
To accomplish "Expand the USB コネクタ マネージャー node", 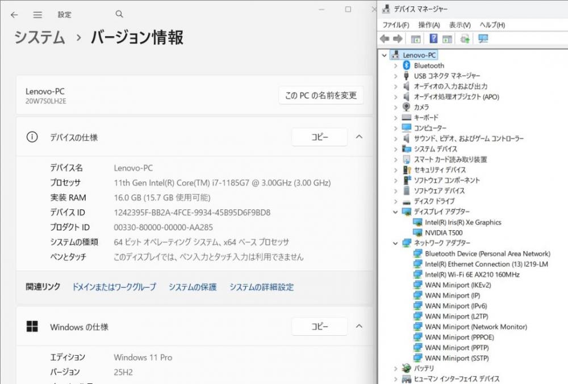I will [x=395, y=76].
